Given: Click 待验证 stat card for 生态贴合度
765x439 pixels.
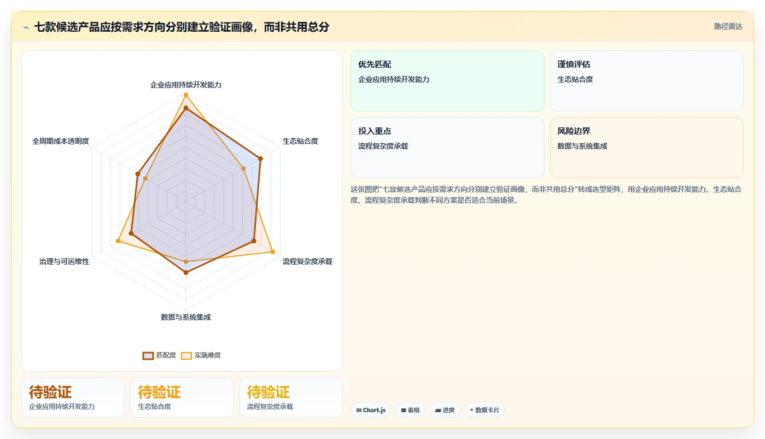Looking at the screenshot, I should click(182, 397).
